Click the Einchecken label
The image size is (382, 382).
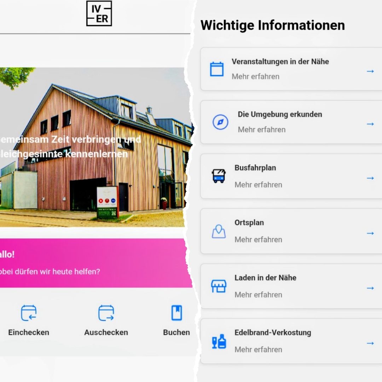[x=29, y=332]
